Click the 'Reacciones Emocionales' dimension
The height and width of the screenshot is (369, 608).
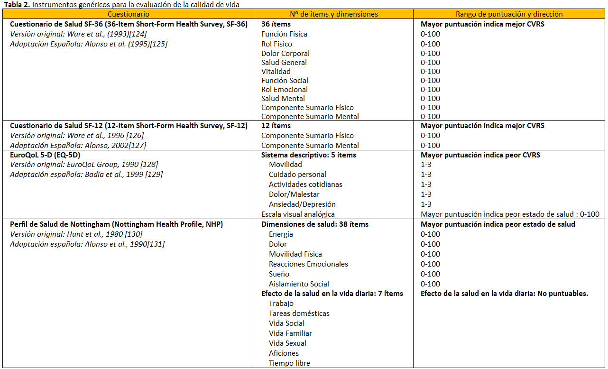(x=308, y=264)
